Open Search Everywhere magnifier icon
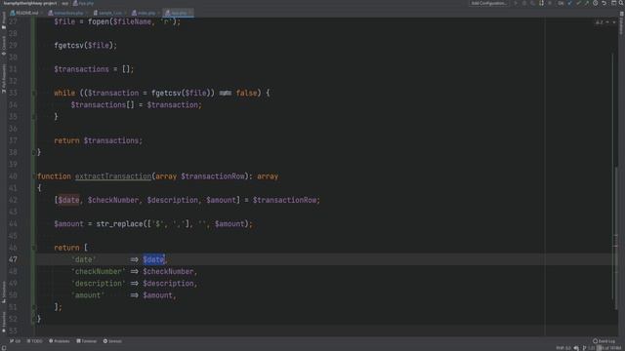The height and width of the screenshot is (351, 625). coord(621,3)
